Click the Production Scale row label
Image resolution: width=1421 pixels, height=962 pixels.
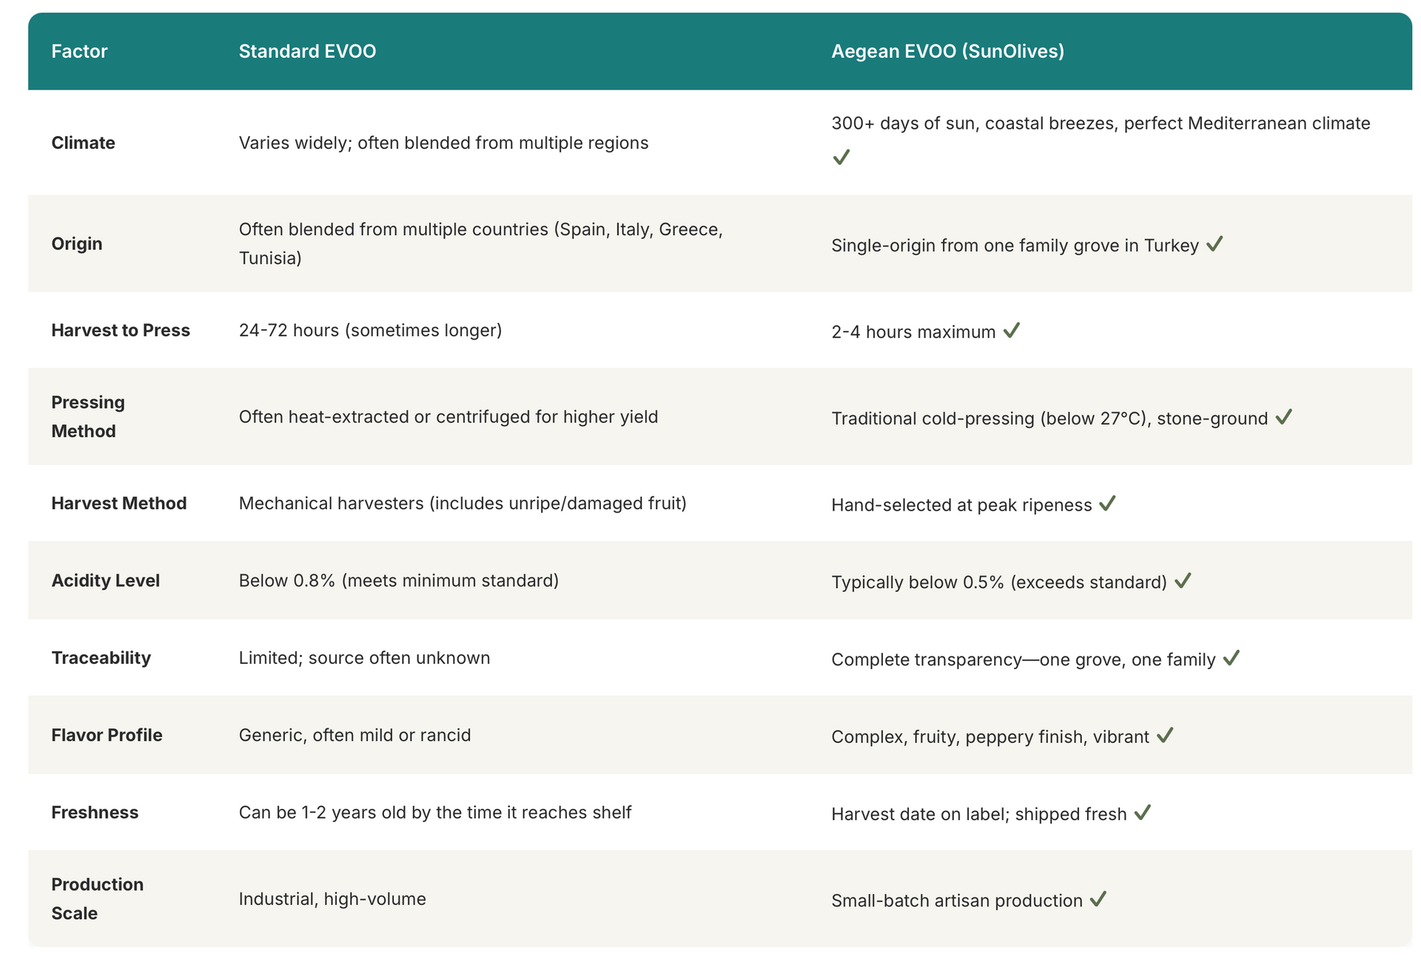point(97,898)
